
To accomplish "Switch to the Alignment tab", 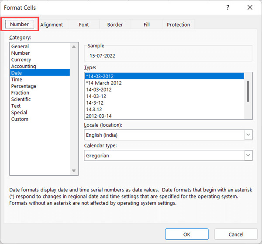I will tap(52, 25).
